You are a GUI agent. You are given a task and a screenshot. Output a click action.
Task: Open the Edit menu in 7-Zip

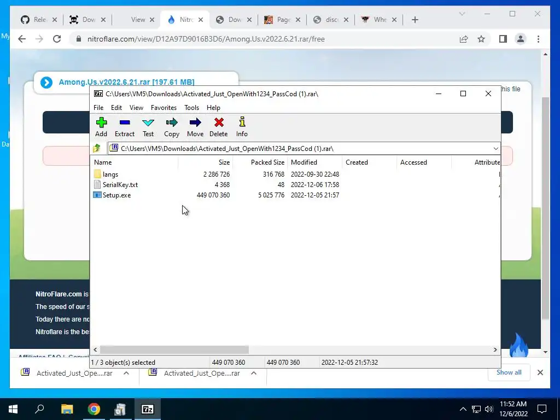click(x=116, y=108)
